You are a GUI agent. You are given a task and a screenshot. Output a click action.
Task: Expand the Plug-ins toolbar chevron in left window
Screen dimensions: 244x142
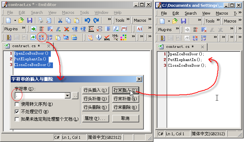[23, 27]
